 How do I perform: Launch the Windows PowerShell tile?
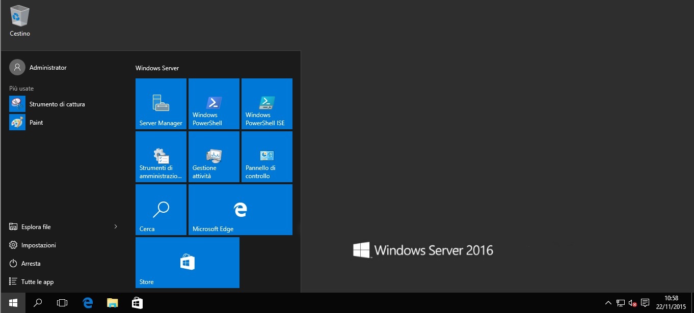214,104
